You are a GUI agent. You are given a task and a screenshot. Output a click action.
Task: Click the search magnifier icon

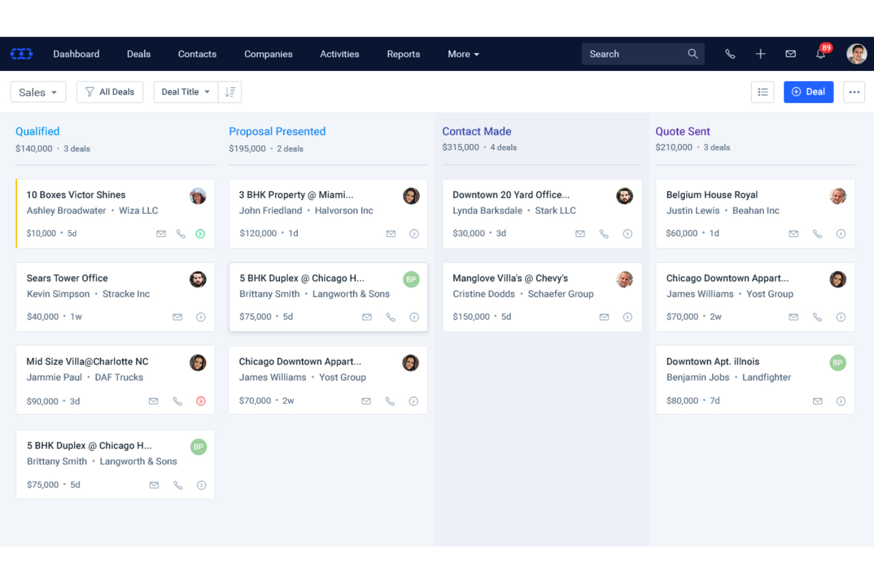[692, 54]
